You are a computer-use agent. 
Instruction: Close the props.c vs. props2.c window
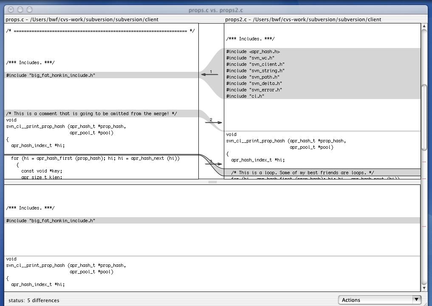pos(11,10)
